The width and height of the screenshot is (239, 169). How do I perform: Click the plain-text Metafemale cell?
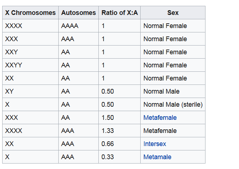point(160,131)
